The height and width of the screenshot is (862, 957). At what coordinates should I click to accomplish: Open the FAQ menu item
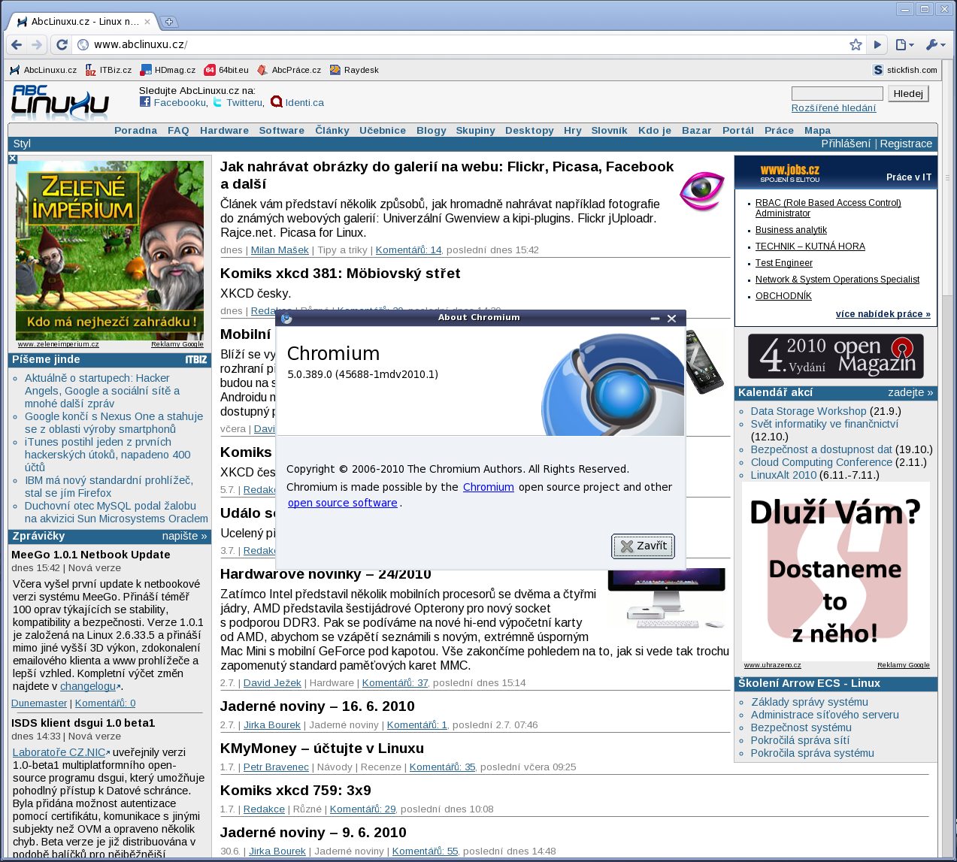pyautogui.click(x=178, y=130)
